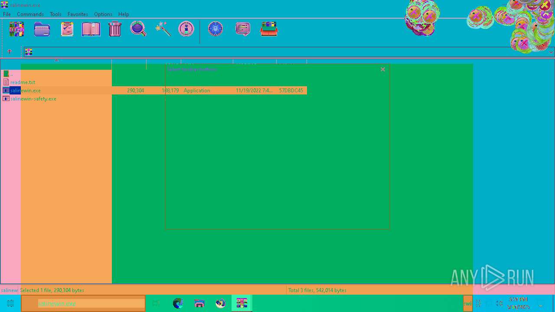Launch the Wizard wand icon
This screenshot has height=312, width=555.
[x=163, y=29]
